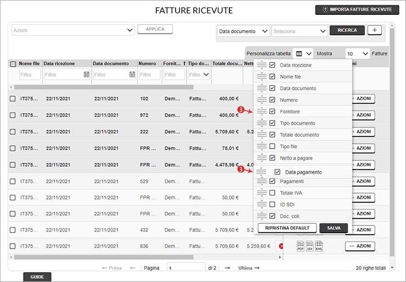
Task: Click the Nome file column header
Action: 29,64
